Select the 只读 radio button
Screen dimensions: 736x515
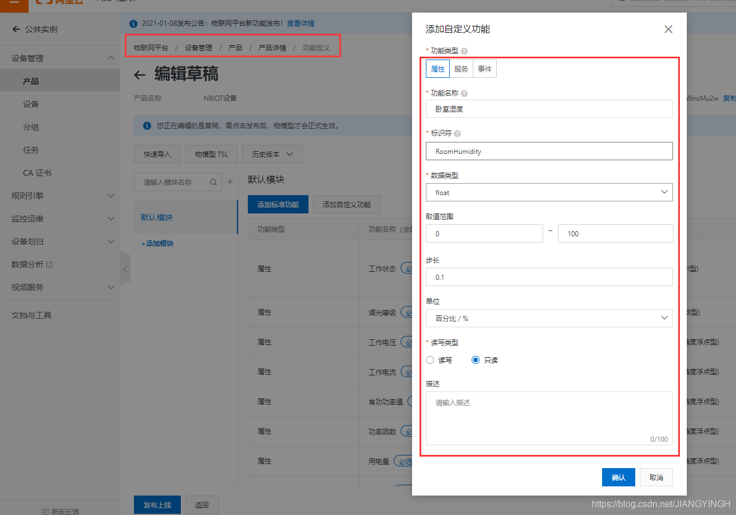[475, 360]
